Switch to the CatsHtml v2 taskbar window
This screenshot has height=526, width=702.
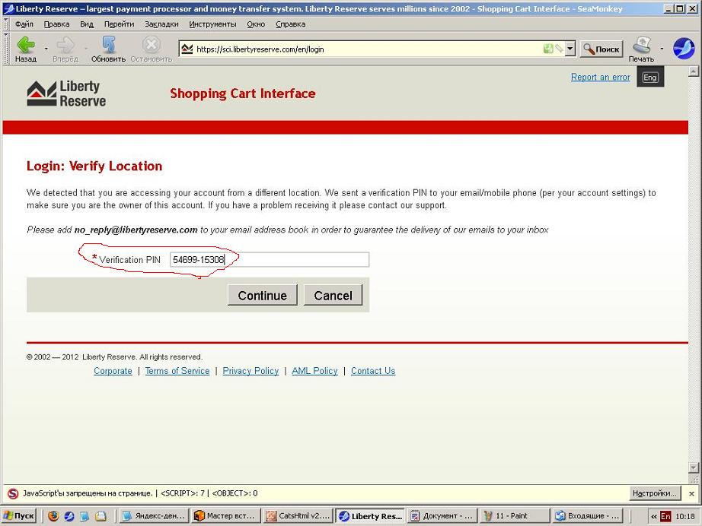click(298, 515)
